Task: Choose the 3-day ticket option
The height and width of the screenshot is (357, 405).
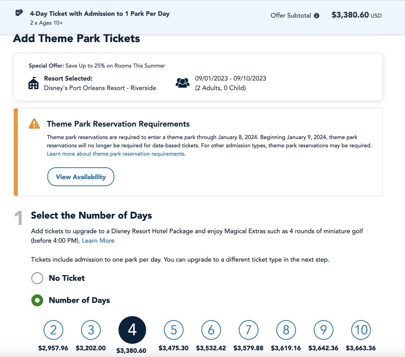Action: [x=91, y=330]
